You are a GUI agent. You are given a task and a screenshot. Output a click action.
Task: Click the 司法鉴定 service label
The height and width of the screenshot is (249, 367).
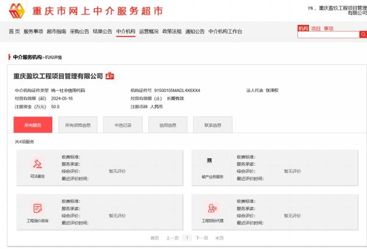pos(38,176)
